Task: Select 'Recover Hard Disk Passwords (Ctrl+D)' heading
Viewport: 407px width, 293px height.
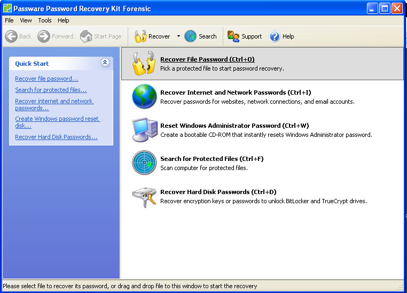Action: coord(218,192)
